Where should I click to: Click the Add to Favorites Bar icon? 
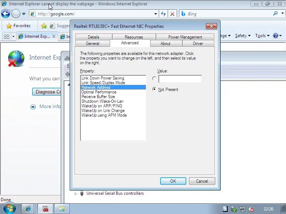[44, 26]
